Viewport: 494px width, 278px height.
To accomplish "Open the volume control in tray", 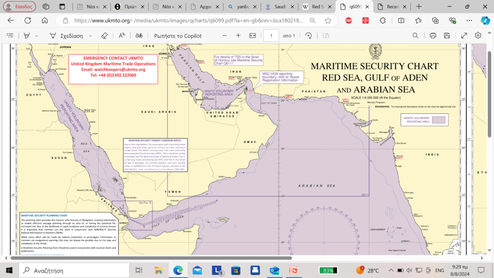I will (409, 270).
